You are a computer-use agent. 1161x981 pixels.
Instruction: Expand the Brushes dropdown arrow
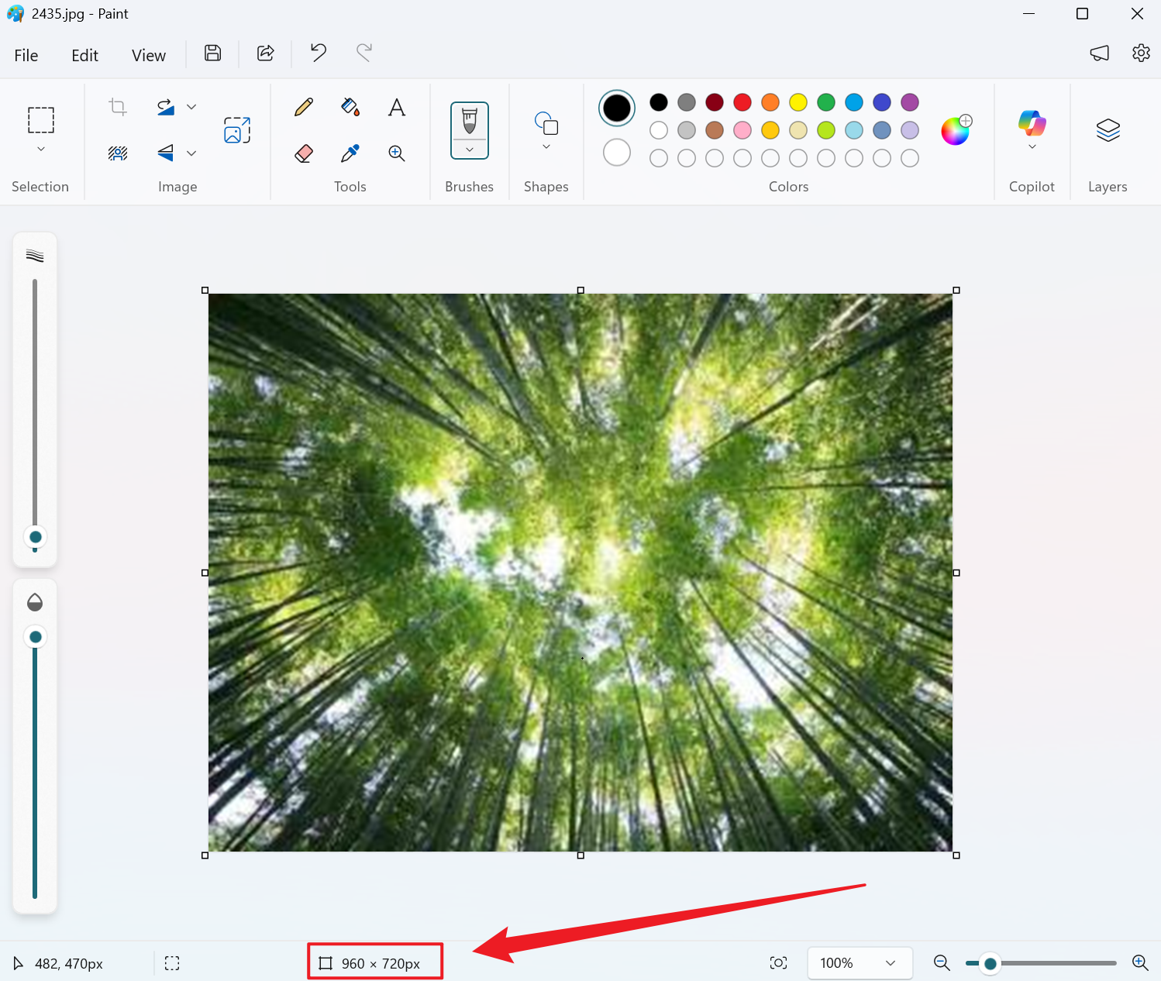tap(470, 150)
